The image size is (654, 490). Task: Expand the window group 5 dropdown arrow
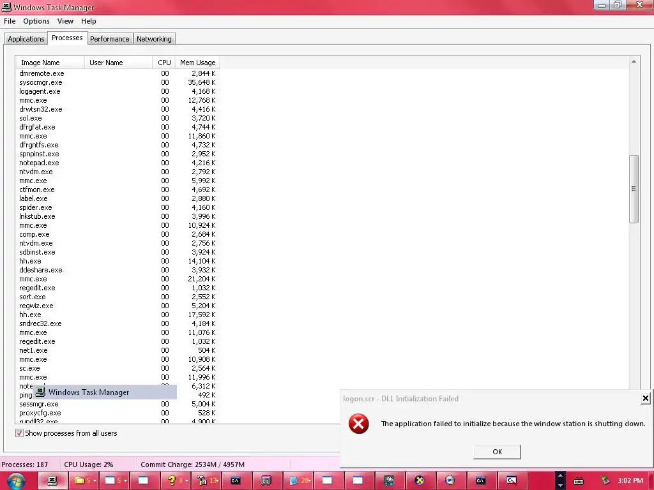[x=125, y=481]
